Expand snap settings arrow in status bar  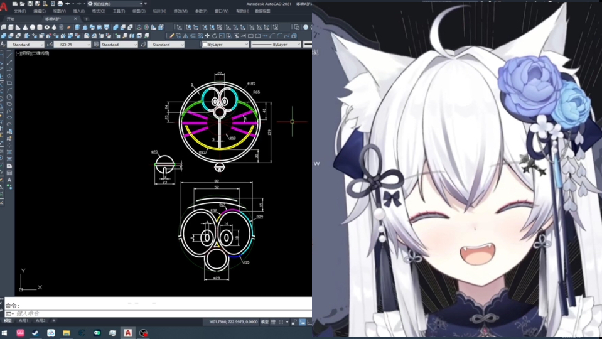[287, 321]
